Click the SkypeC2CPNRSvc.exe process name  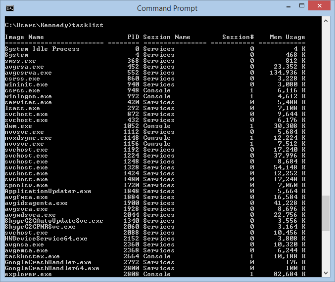pyautogui.click(x=40, y=227)
